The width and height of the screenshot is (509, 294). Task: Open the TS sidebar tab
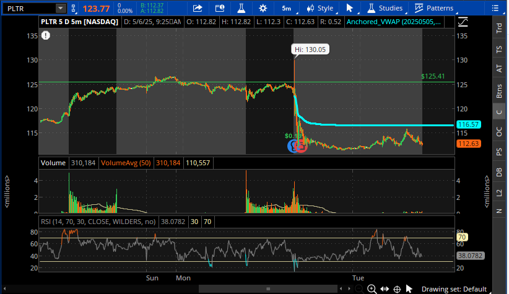pyautogui.click(x=499, y=50)
